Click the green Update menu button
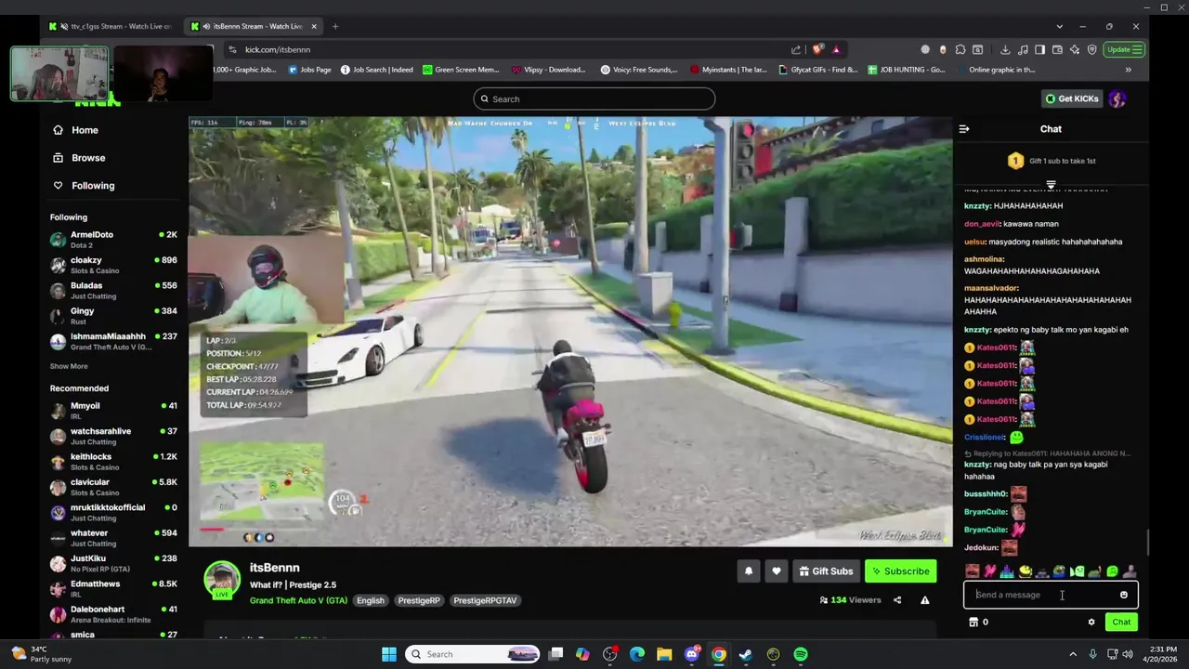 [x=1125, y=49]
